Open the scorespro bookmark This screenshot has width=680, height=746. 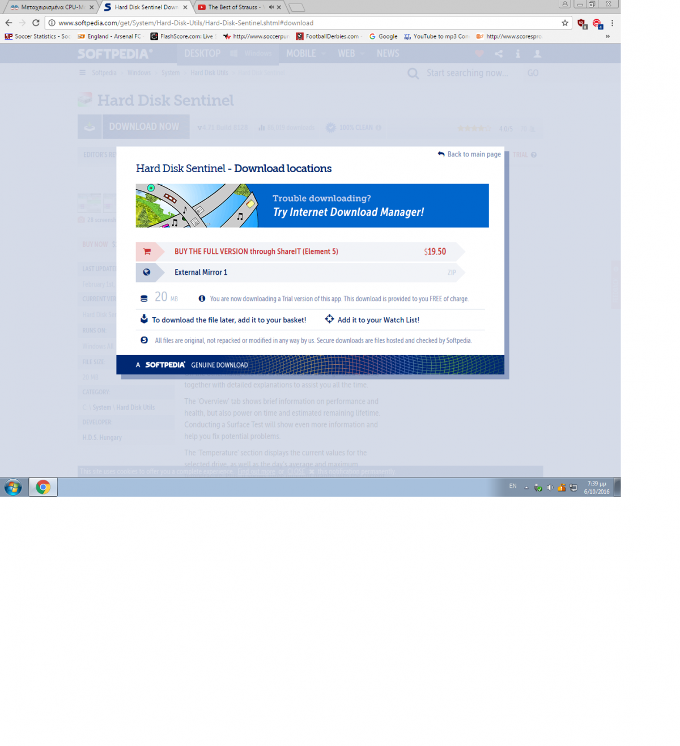pyautogui.click(x=509, y=36)
